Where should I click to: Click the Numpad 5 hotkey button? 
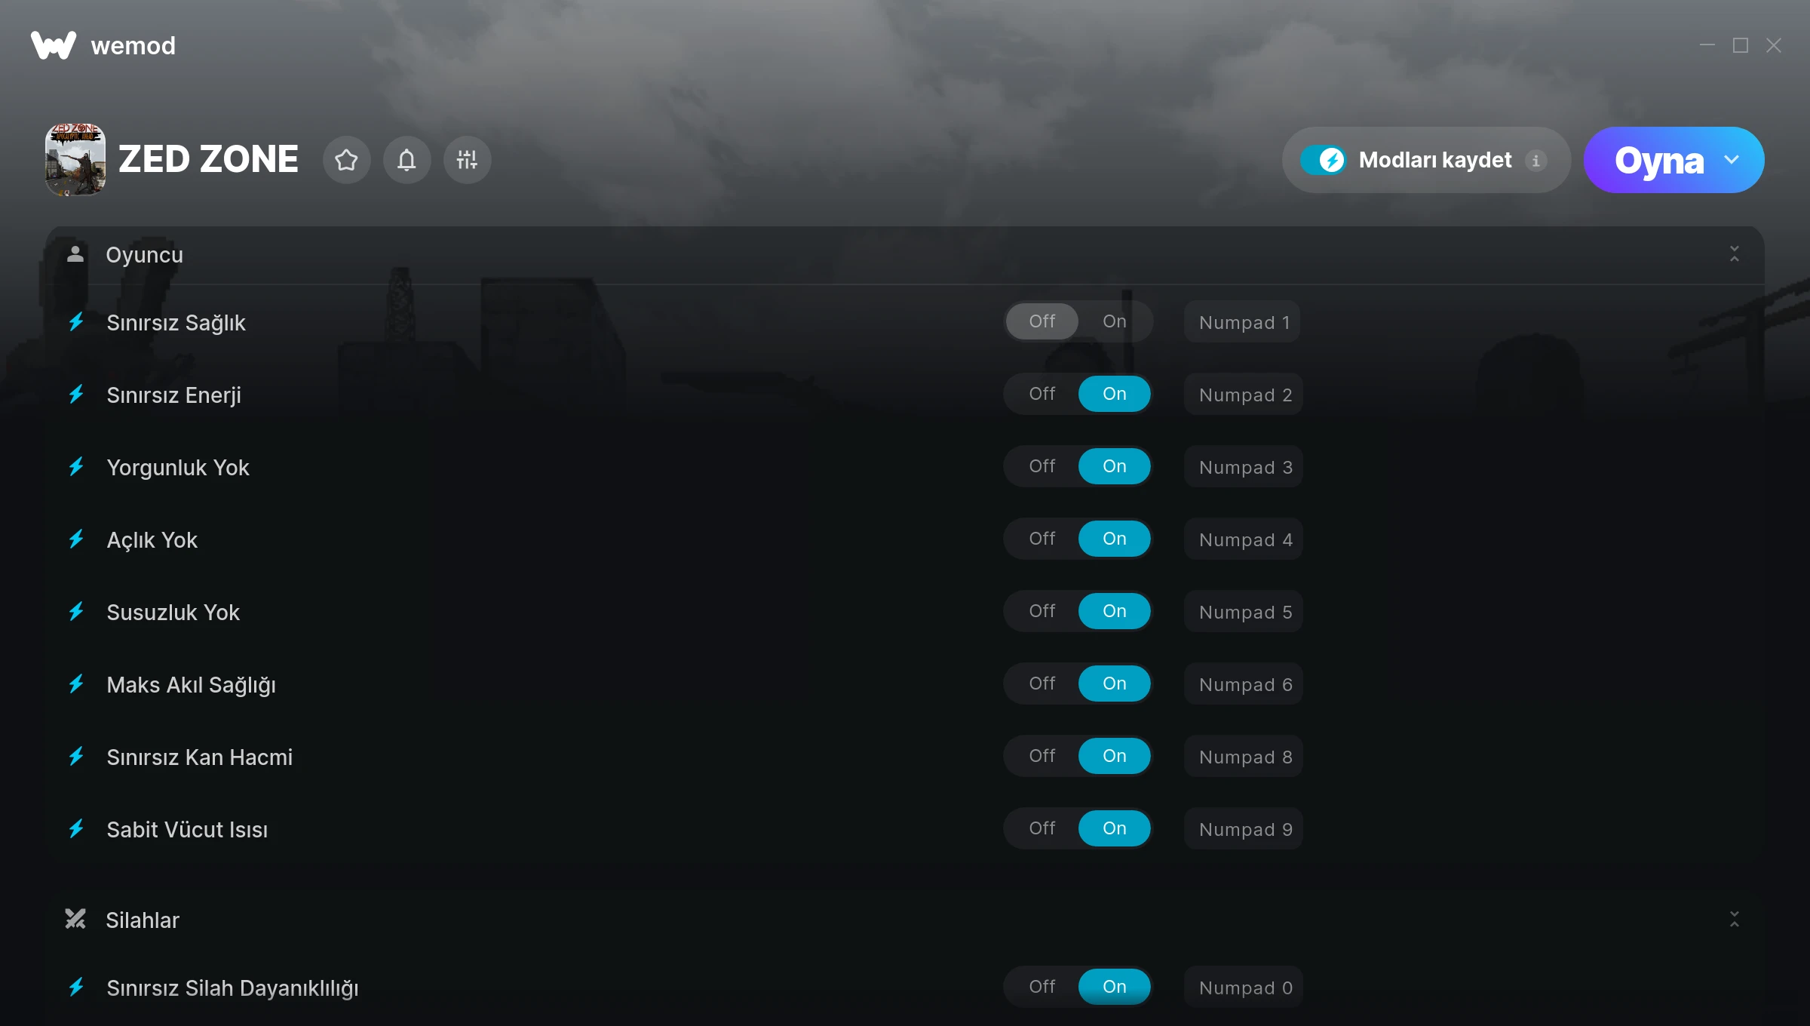click(x=1244, y=612)
